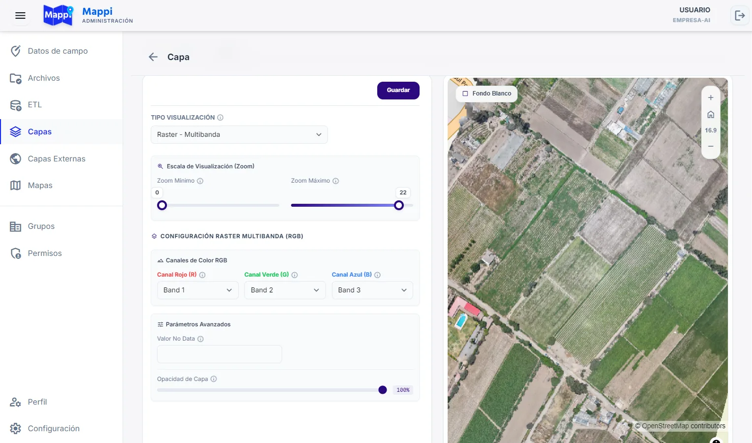Click the Zoom Máximo value 22 label

(x=403, y=193)
